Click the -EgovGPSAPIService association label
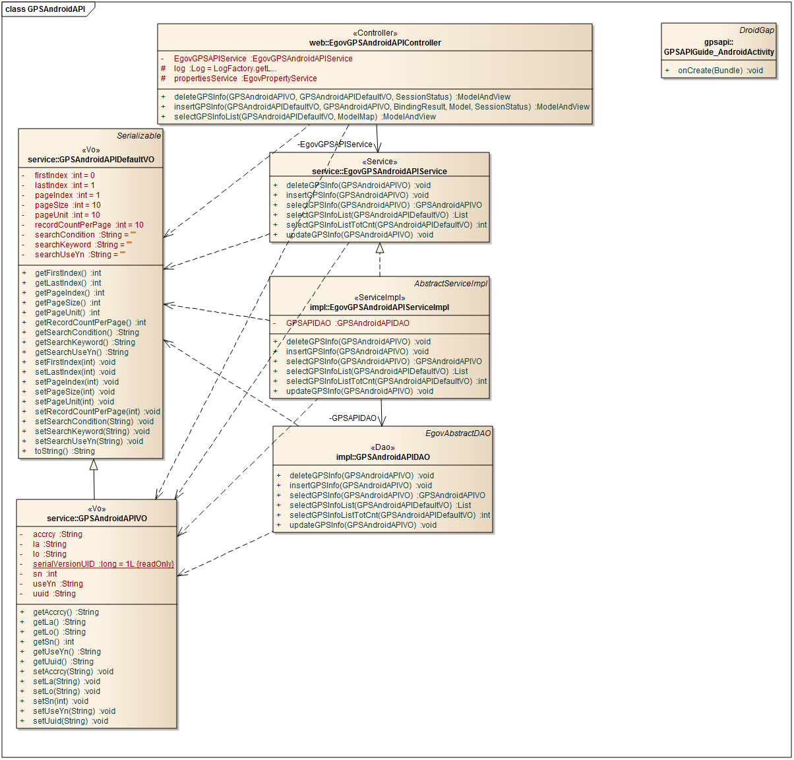 point(335,144)
